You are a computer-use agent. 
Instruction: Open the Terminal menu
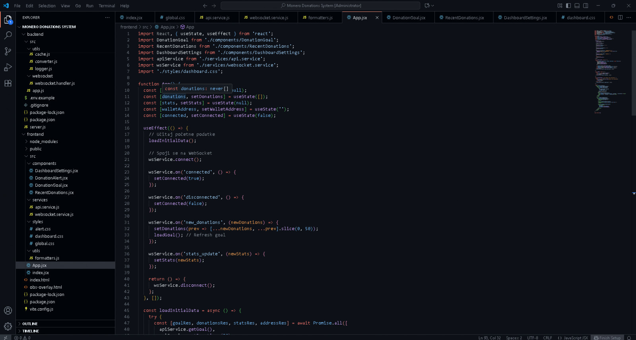click(x=107, y=6)
